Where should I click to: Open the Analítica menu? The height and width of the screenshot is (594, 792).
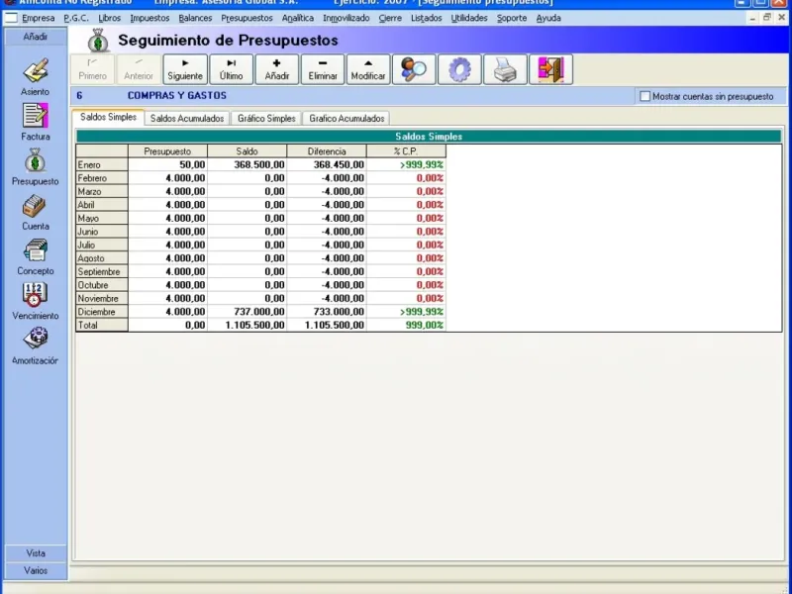point(298,18)
